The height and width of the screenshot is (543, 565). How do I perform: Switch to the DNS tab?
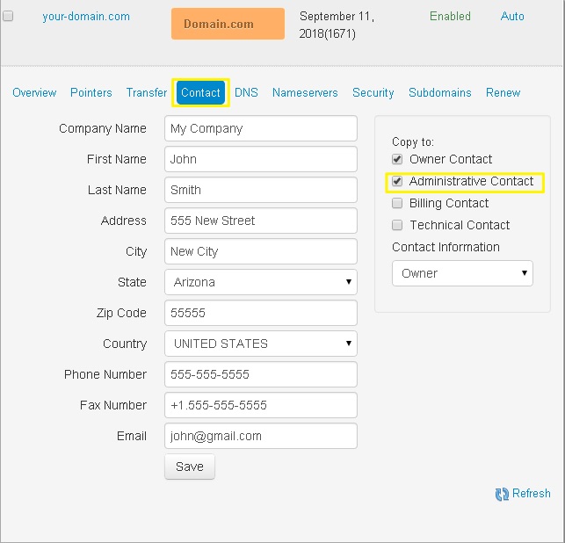click(246, 92)
